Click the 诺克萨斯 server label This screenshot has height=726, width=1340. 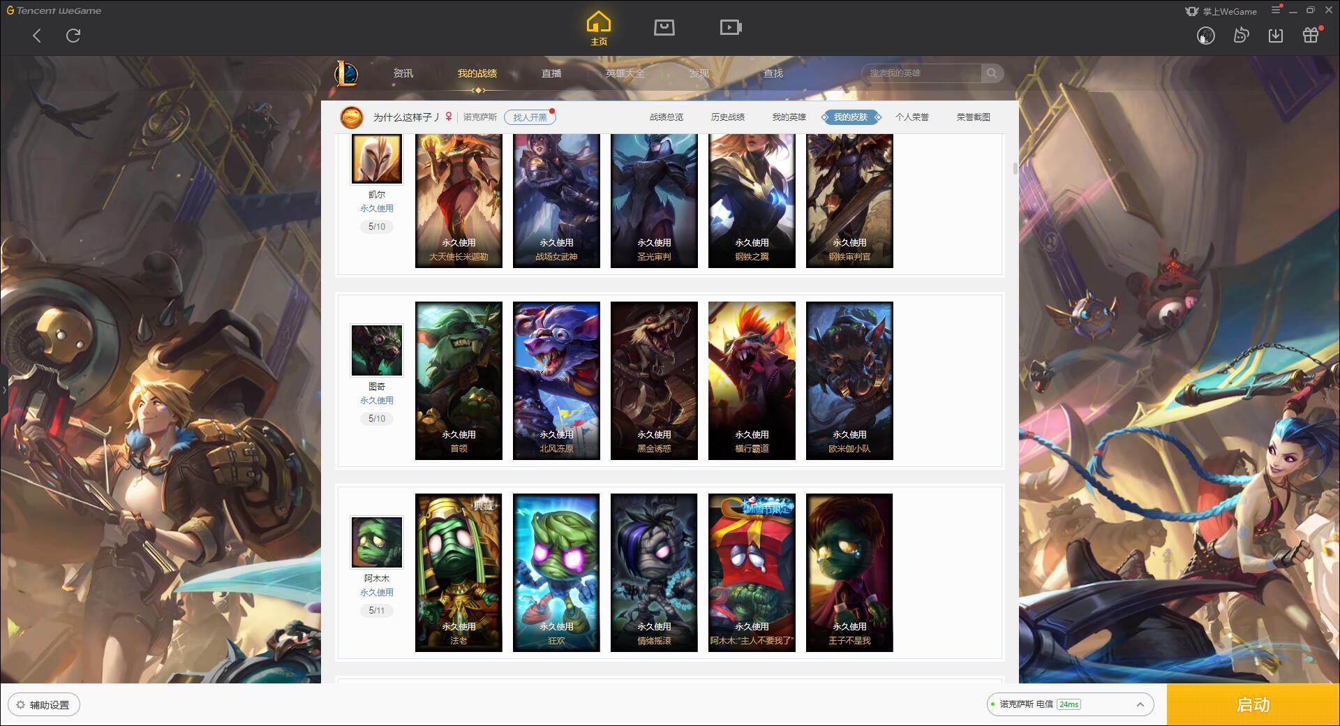click(x=480, y=117)
